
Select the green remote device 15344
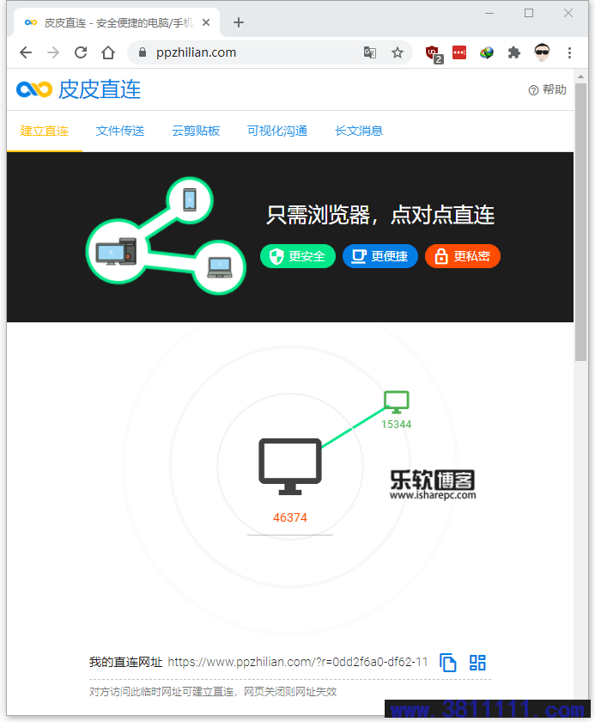tap(397, 402)
